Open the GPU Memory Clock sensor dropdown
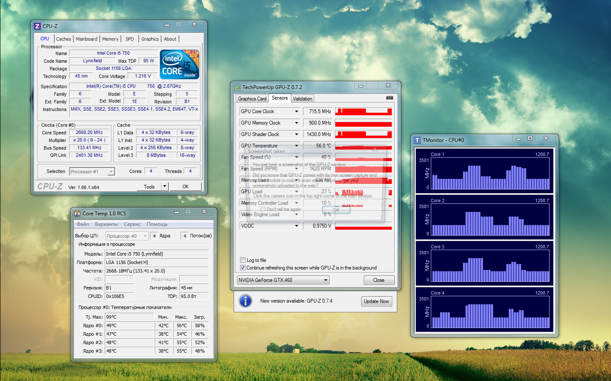Screen dimensions: 611x381 coord(296,123)
